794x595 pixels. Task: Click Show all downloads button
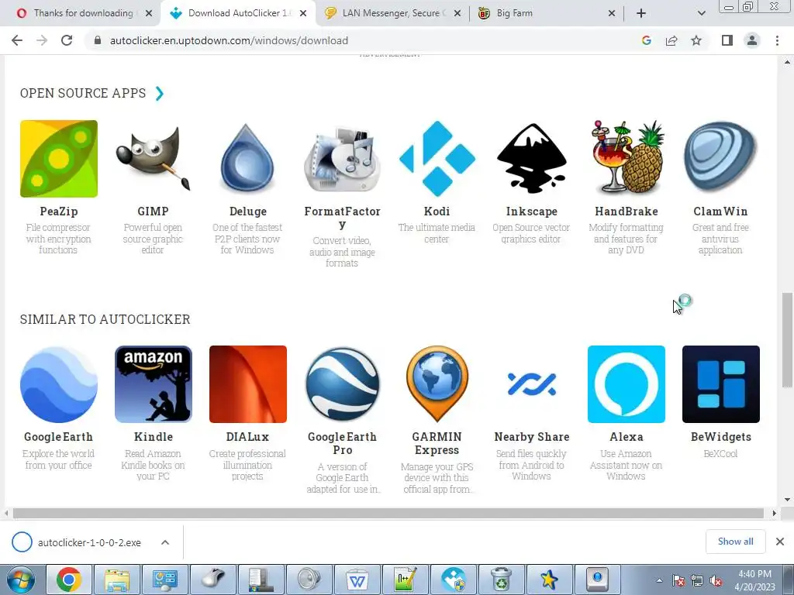[x=735, y=542]
